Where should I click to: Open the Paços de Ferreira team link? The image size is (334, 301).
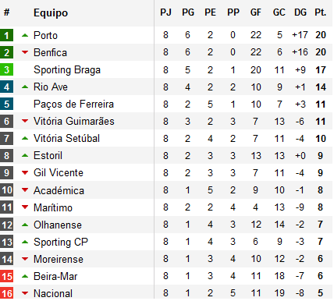click(x=73, y=104)
